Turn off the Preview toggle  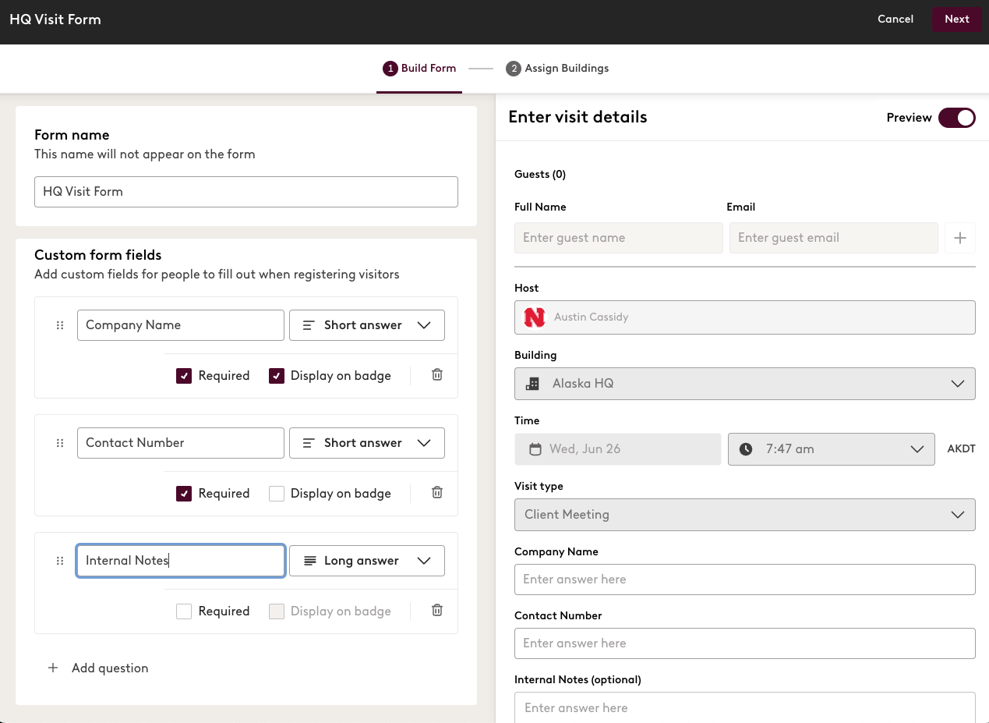957,118
